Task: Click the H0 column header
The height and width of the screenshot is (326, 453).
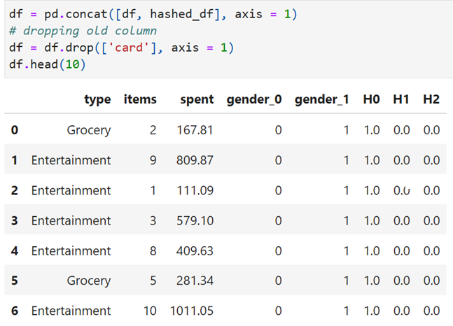Action: 371,99
